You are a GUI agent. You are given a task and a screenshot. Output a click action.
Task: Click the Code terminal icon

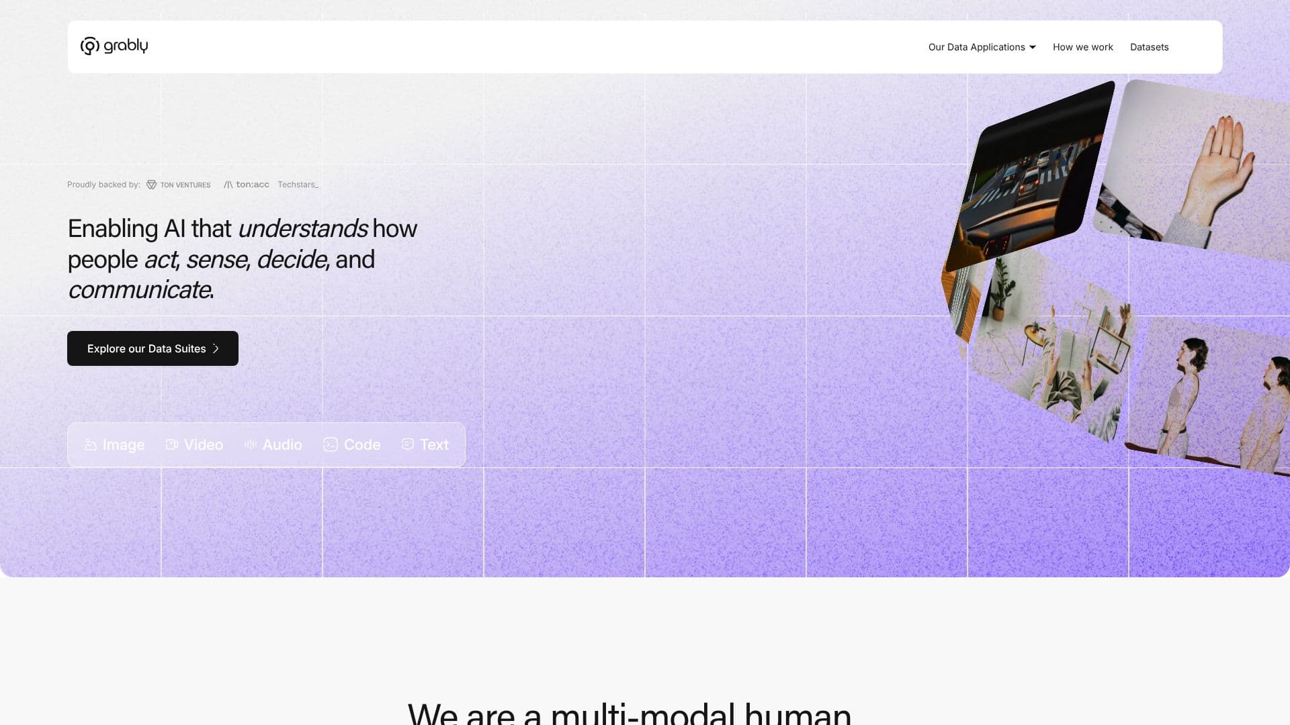pyautogui.click(x=331, y=444)
